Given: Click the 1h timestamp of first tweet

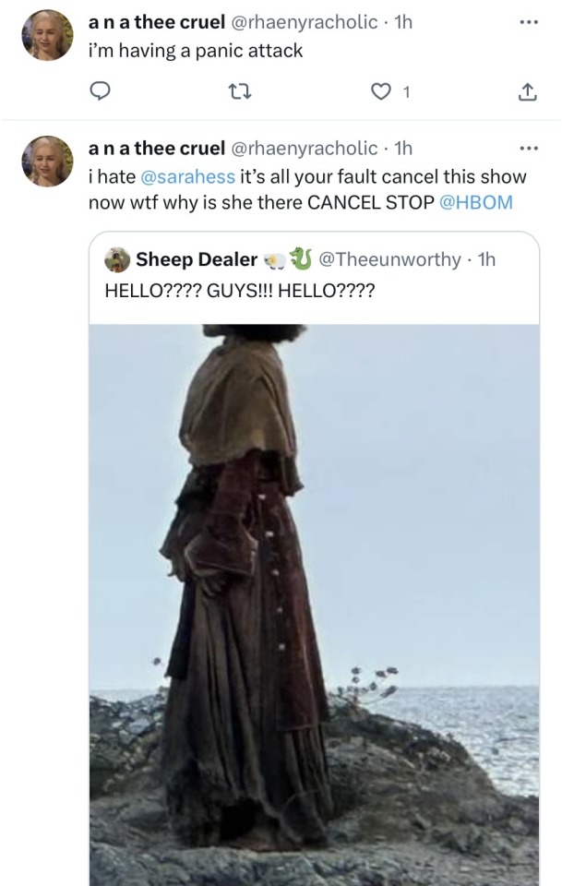Looking at the screenshot, I should (402, 22).
